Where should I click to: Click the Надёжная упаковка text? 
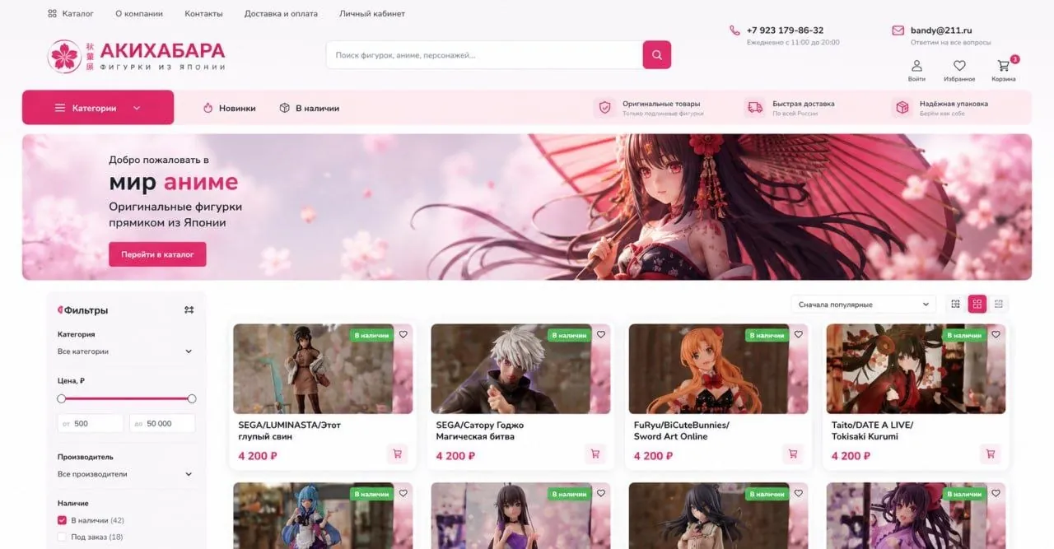coord(954,104)
